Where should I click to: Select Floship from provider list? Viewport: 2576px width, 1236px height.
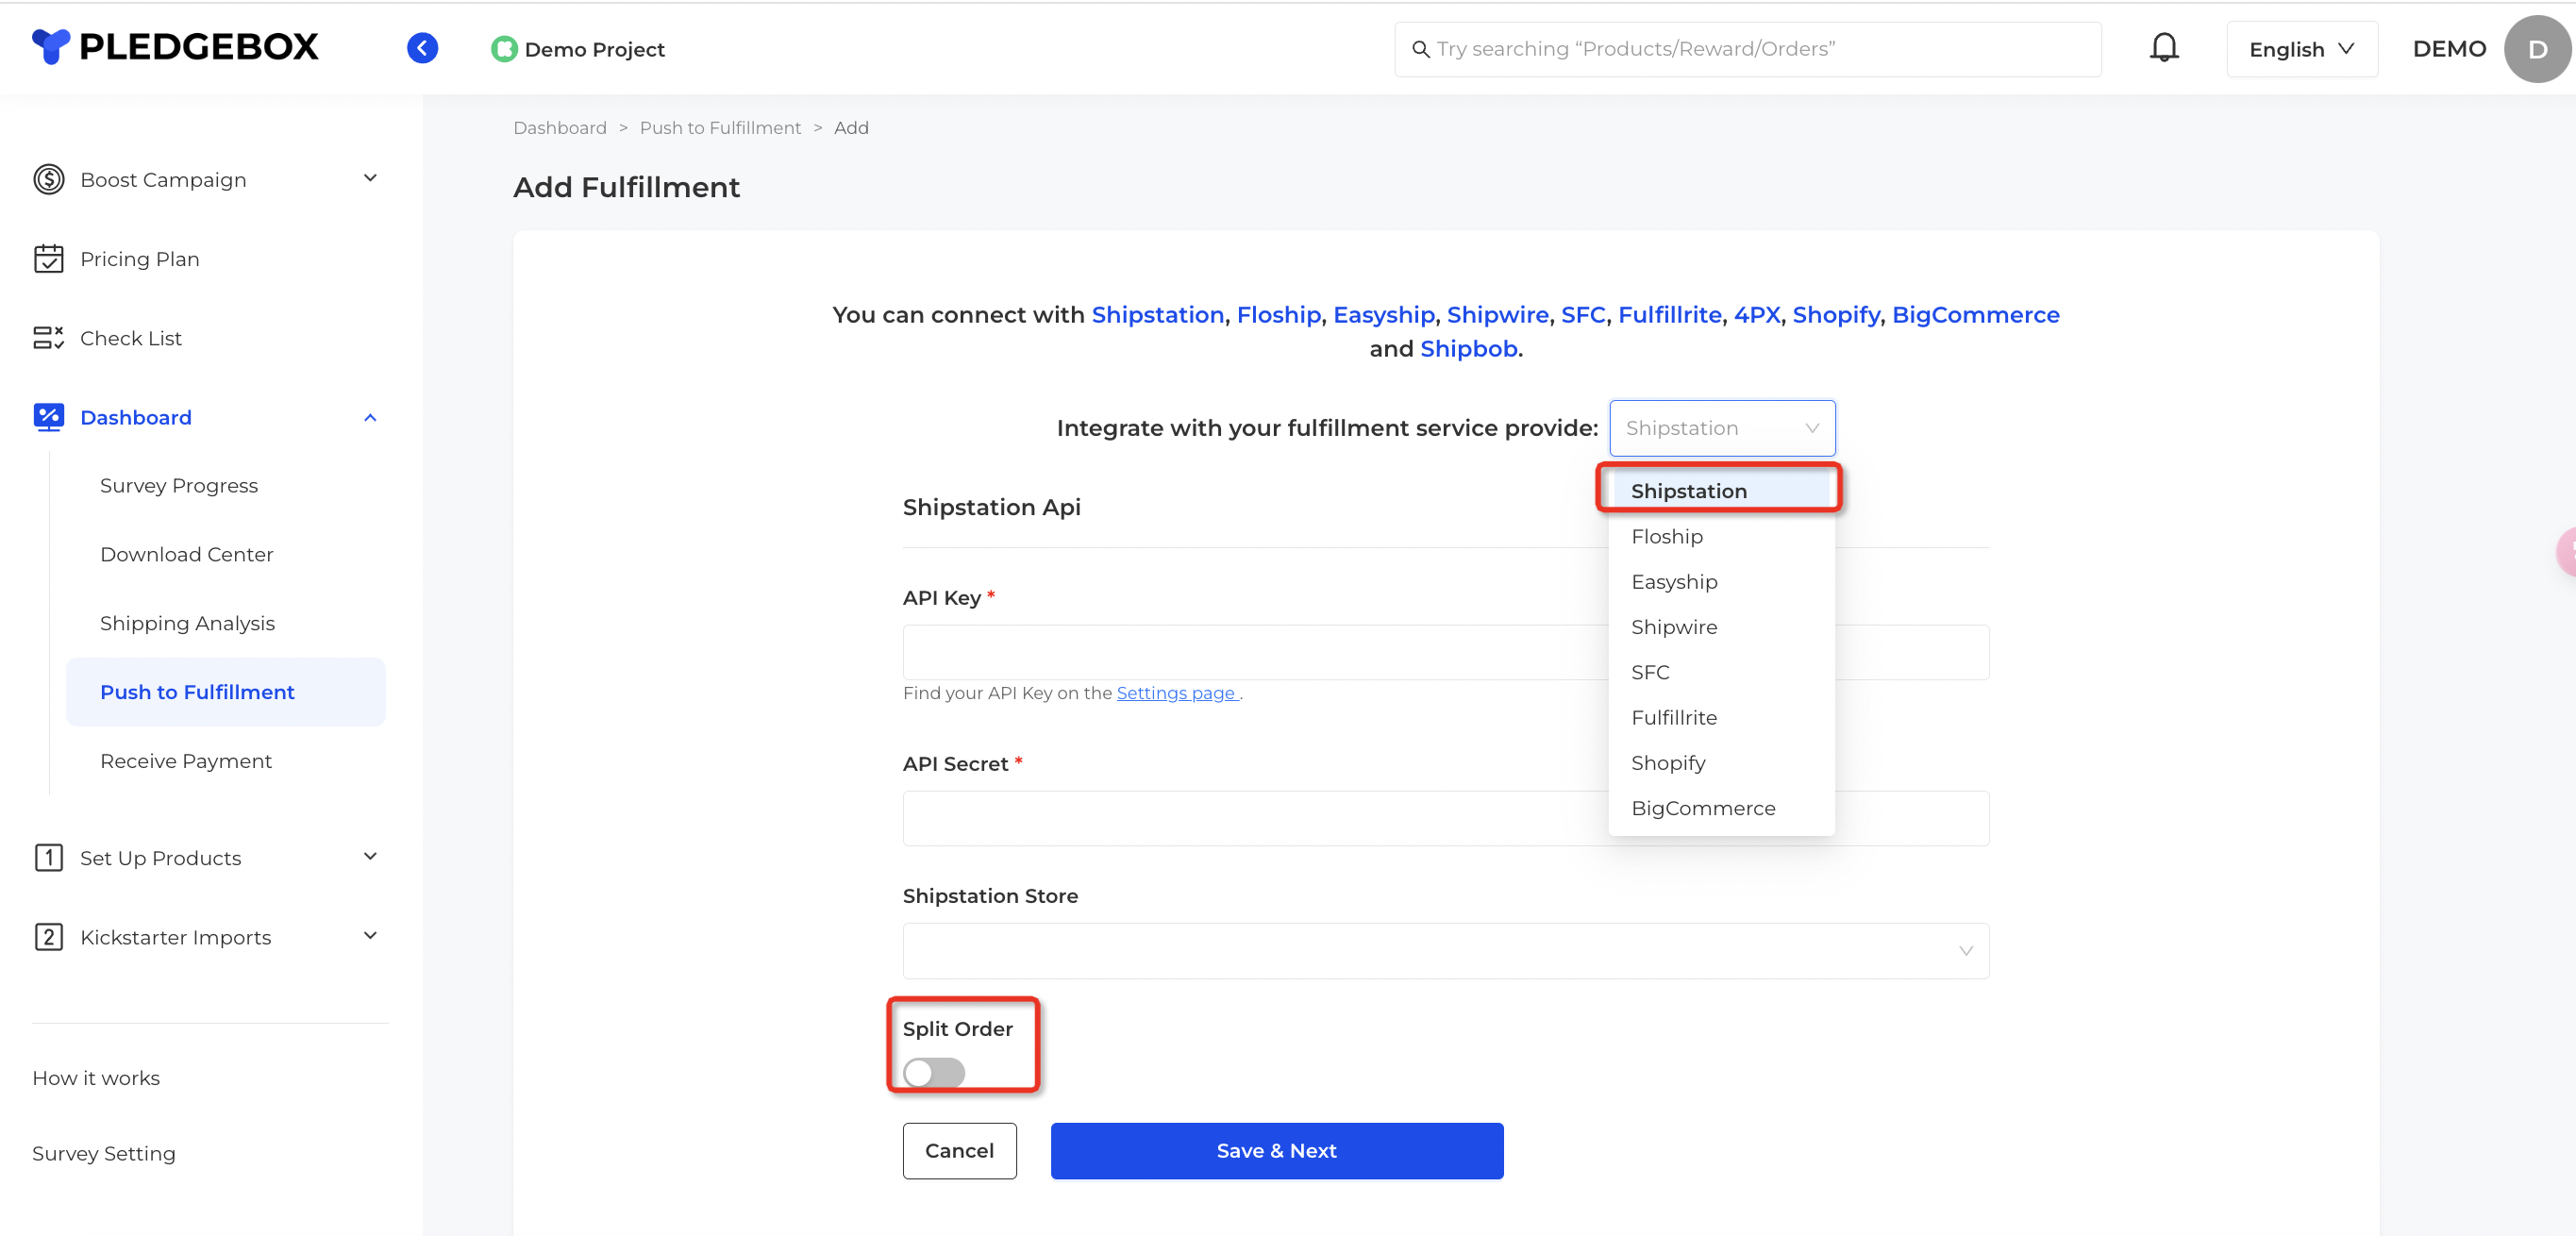(1720, 536)
